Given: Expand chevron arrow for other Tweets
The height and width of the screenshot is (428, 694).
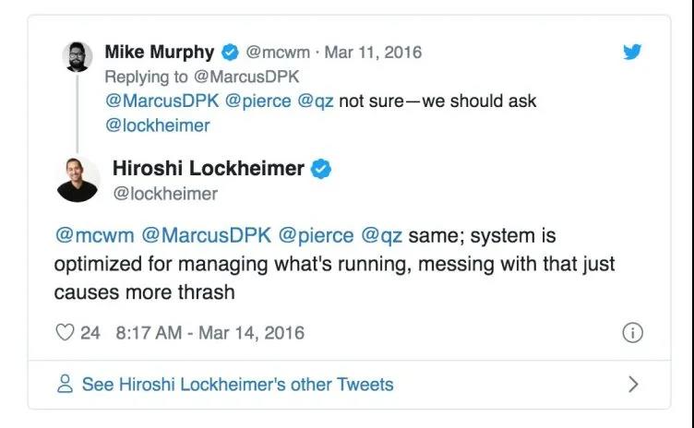Looking at the screenshot, I should pos(633,384).
